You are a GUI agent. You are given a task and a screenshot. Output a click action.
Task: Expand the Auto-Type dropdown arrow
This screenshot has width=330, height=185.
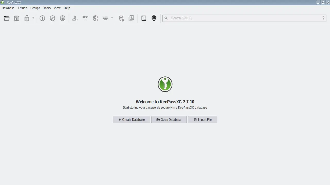[x=112, y=18]
